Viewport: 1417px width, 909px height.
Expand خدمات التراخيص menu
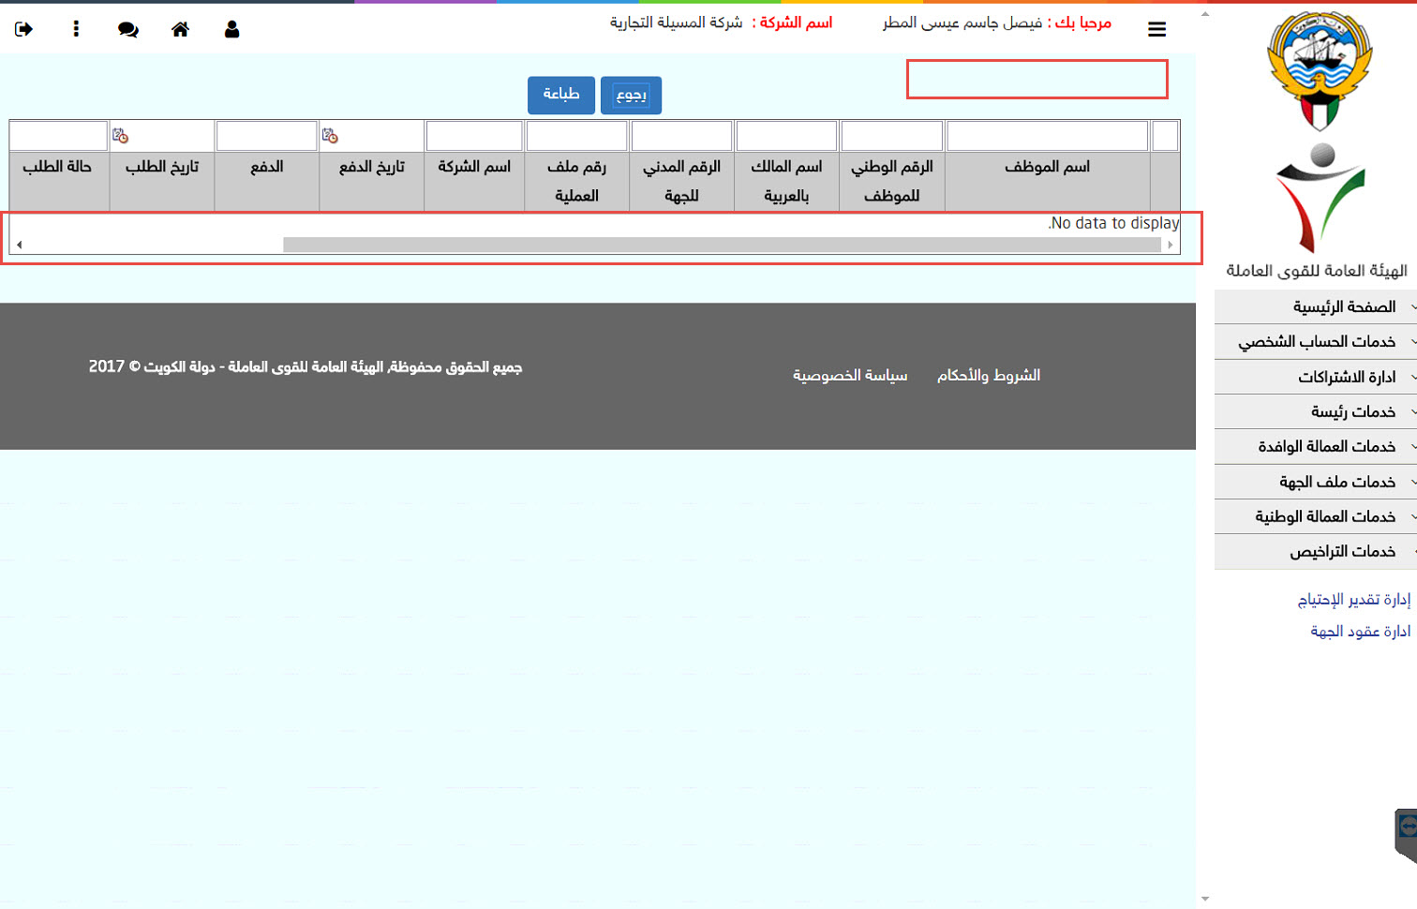pos(1316,551)
